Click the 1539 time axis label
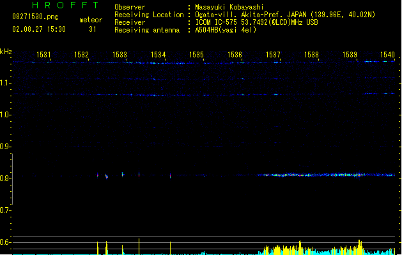 [x=350, y=54]
